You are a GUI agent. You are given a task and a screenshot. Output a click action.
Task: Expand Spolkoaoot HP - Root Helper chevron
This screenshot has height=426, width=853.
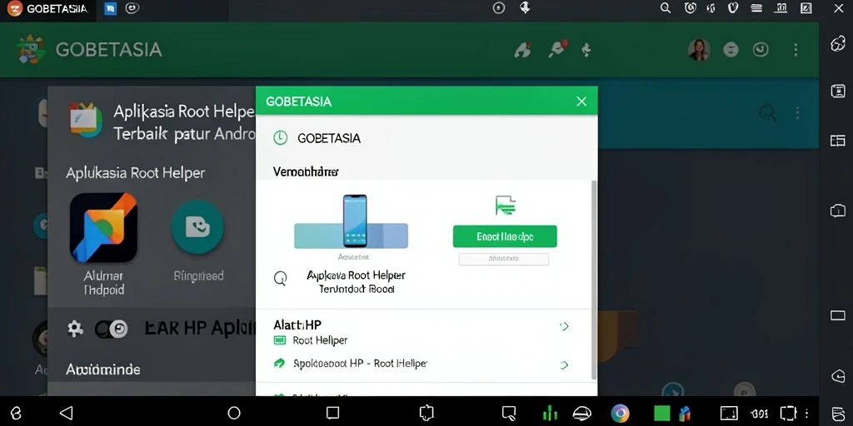[x=564, y=364]
